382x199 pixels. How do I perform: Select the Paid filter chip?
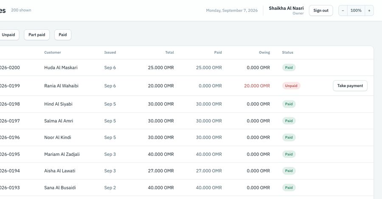[x=63, y=35]
